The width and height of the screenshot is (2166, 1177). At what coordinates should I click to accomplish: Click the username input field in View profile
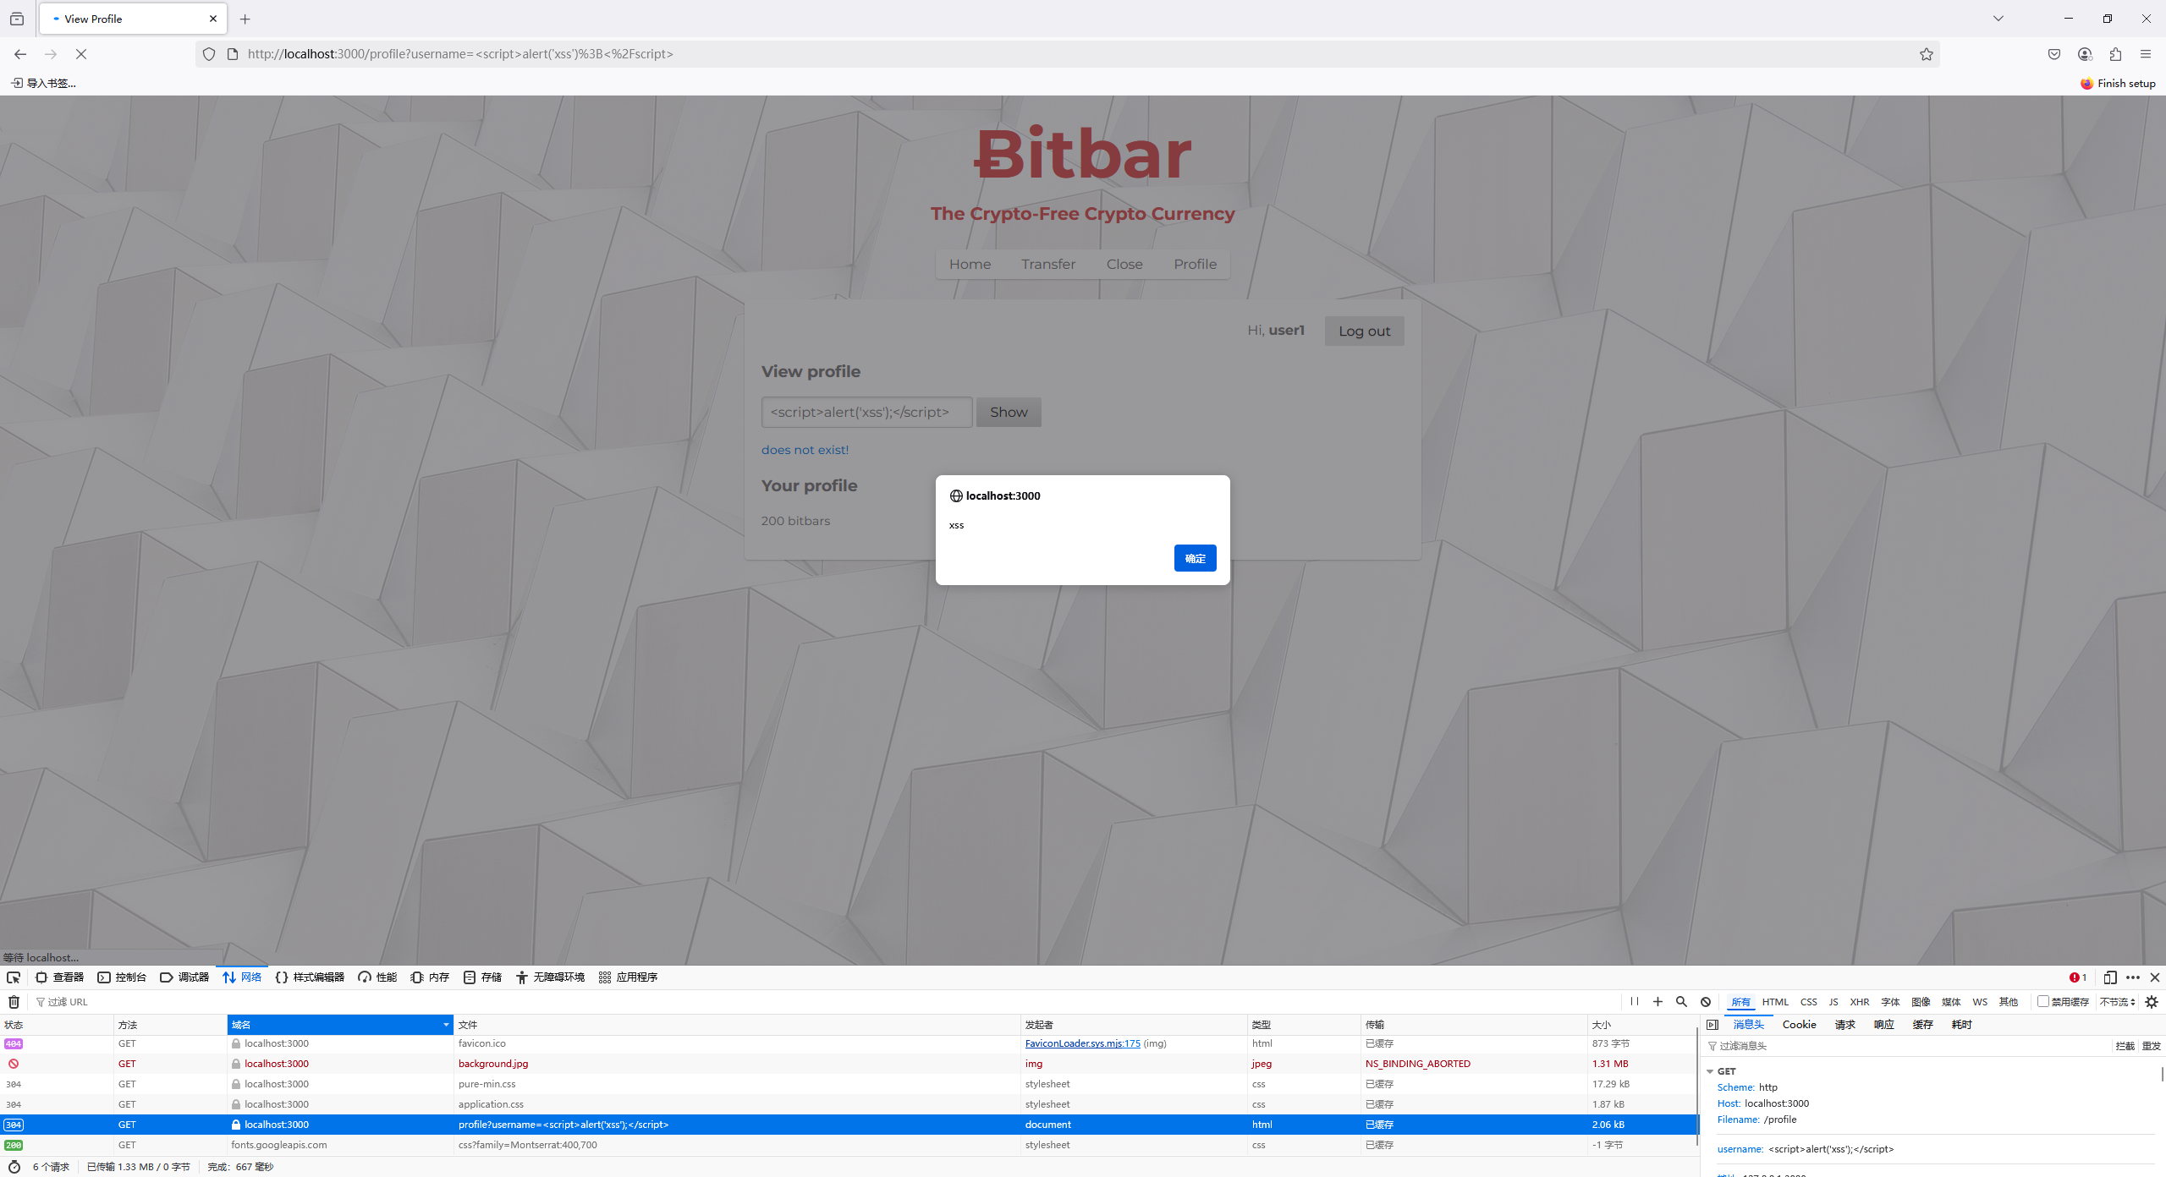pyautogui.click(x=866, y=413)
